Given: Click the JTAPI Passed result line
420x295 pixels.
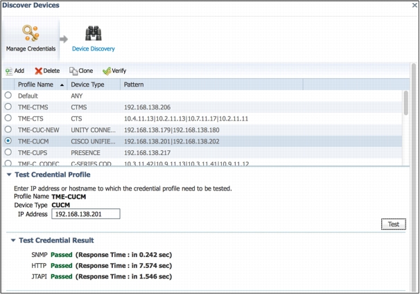Looking at the screenshot, I should (x=101, y=276).
